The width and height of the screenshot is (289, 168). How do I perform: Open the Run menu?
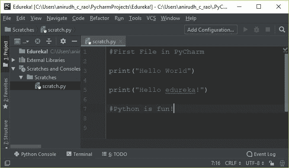tap(119, 18)
